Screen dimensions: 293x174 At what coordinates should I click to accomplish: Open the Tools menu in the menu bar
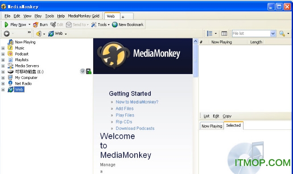pos(50,16)
